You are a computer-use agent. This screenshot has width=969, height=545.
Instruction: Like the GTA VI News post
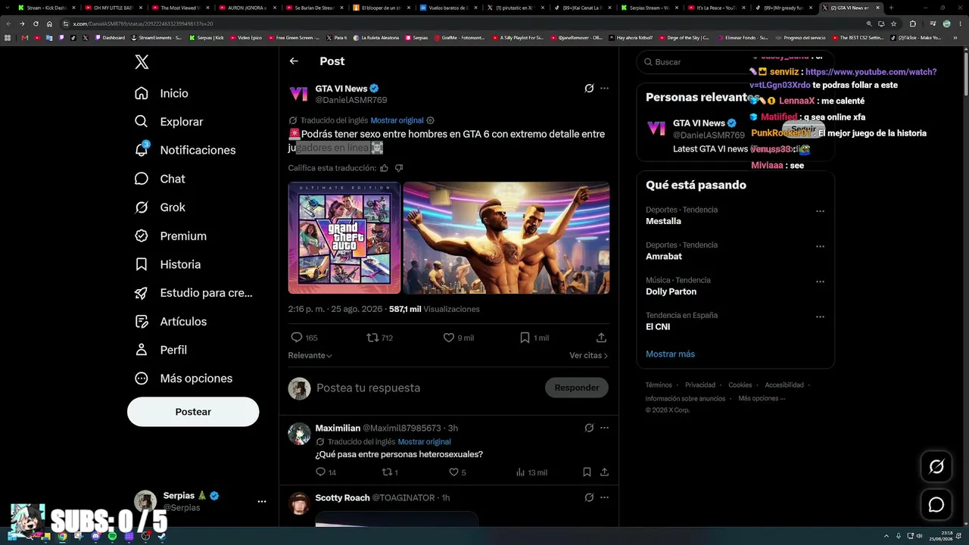click(449, 338)
